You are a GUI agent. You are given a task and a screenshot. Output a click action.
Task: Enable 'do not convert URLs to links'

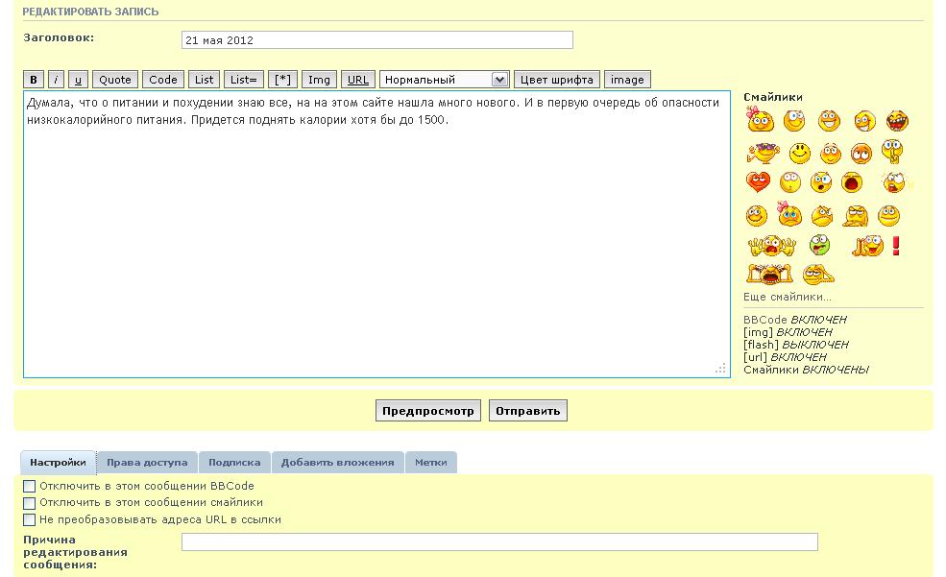click(x=29, y=520)
